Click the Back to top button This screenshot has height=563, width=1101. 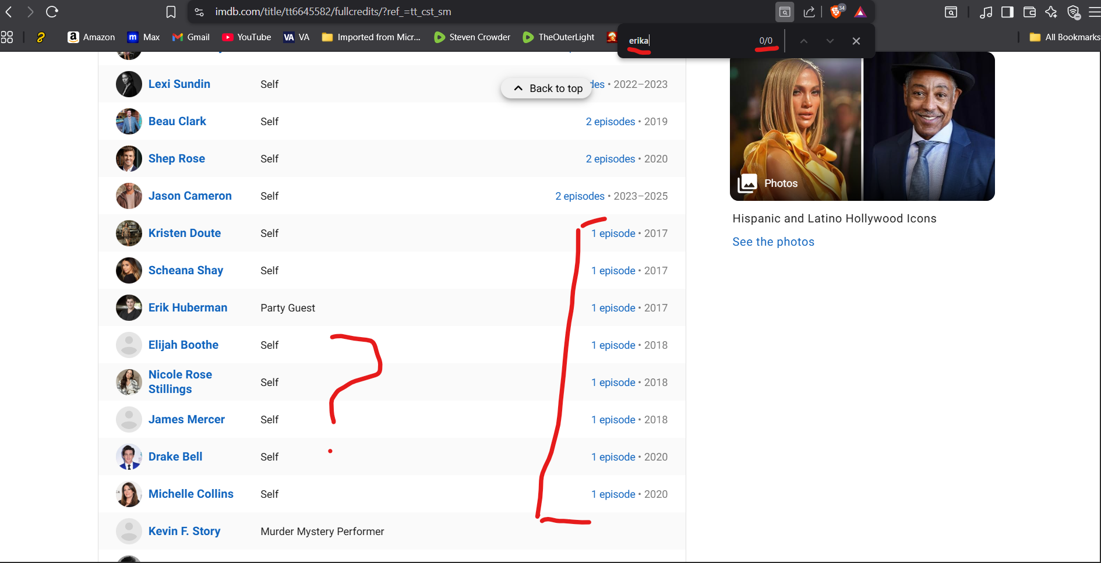[547, 88]
